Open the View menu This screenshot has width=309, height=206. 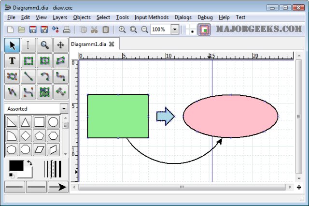41,17
